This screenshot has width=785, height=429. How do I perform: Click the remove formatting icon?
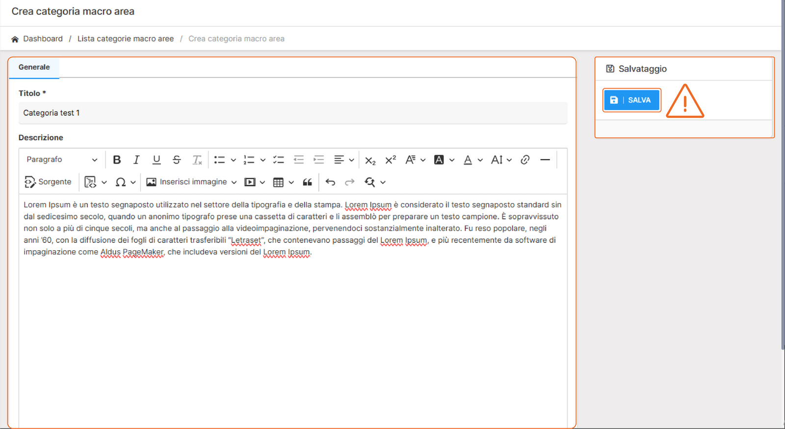point(197,160)
